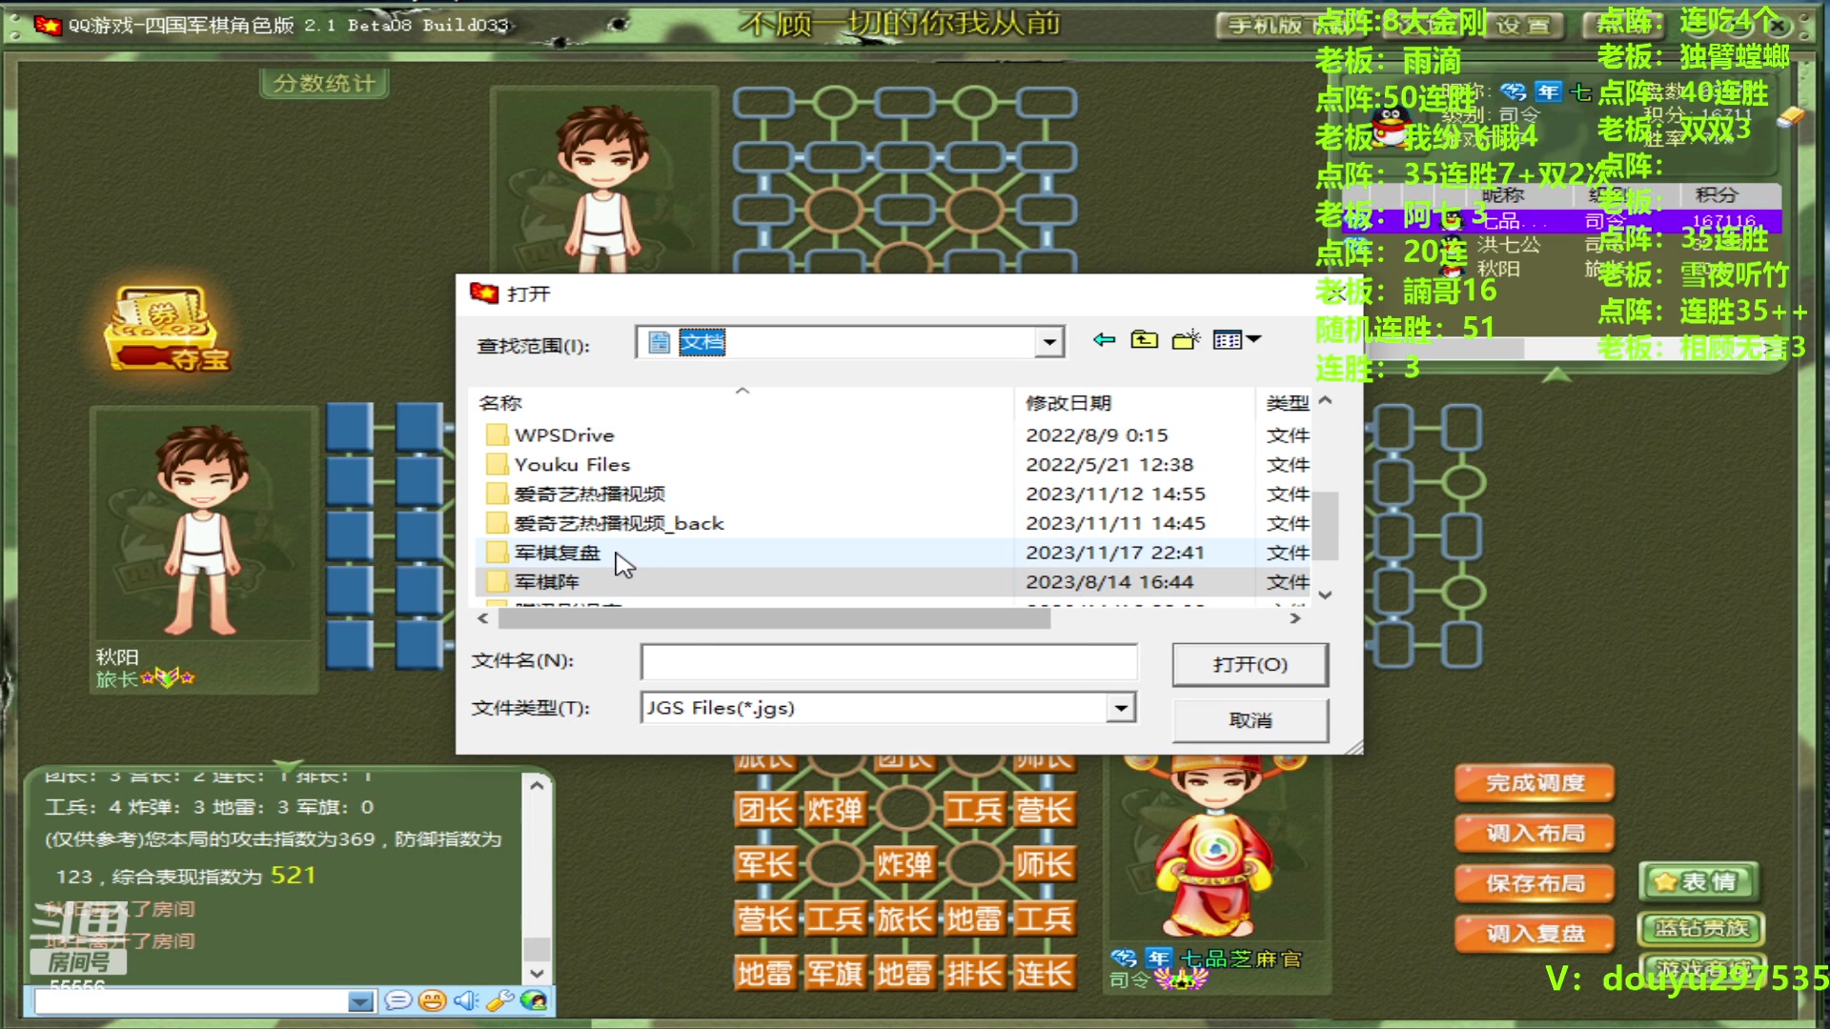Open the 夺宝 treasure chest icon

[167, 329]
